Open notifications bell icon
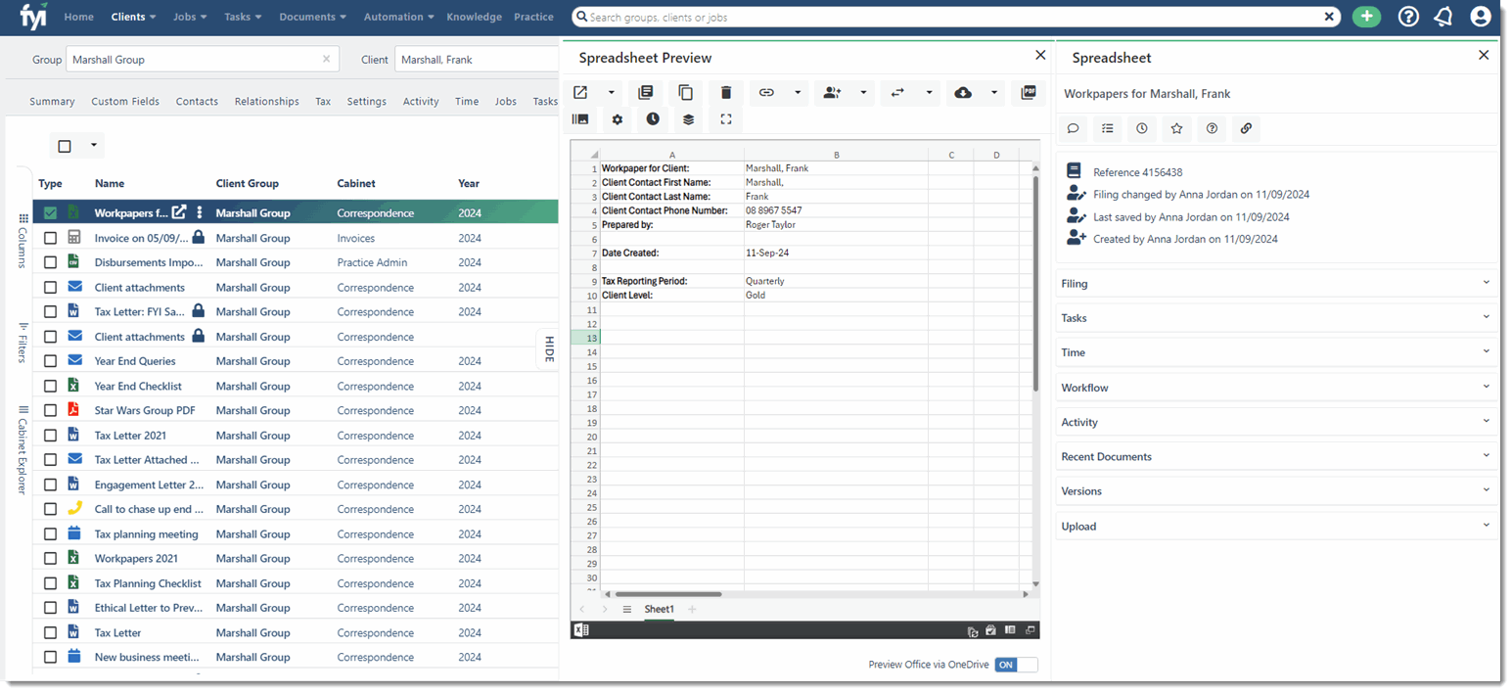Image resolution: width=1512 pixels, height=693 pixels. (x=1443, y=17)
